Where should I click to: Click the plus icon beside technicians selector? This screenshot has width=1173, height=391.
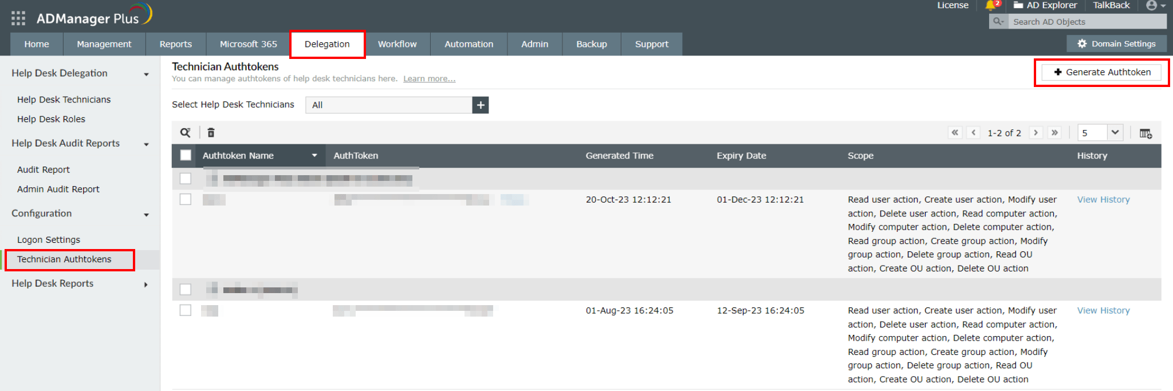[x=481, y=105]
